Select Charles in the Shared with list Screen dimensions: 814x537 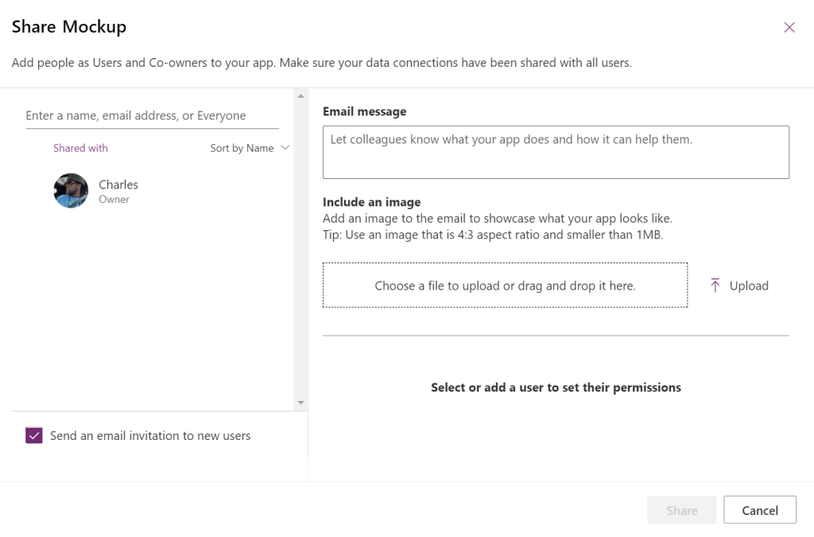(118, 191)
